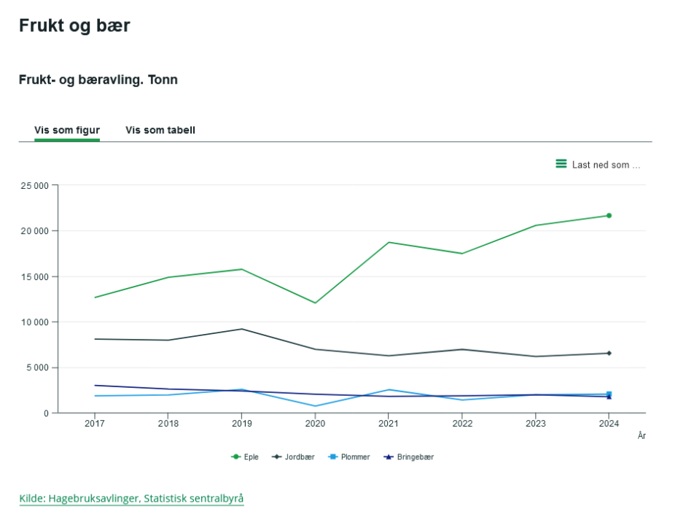
Task: Click the Bringebær legend triangle marker
Action: coord(388,457)
